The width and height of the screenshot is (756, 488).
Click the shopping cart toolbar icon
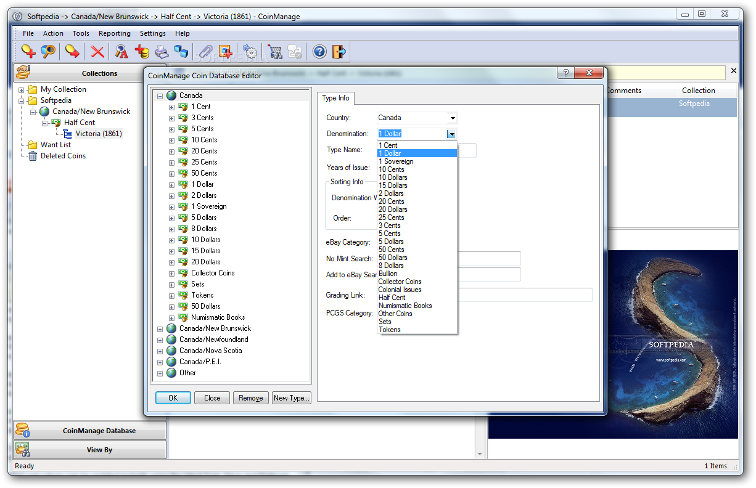point(275,52)
